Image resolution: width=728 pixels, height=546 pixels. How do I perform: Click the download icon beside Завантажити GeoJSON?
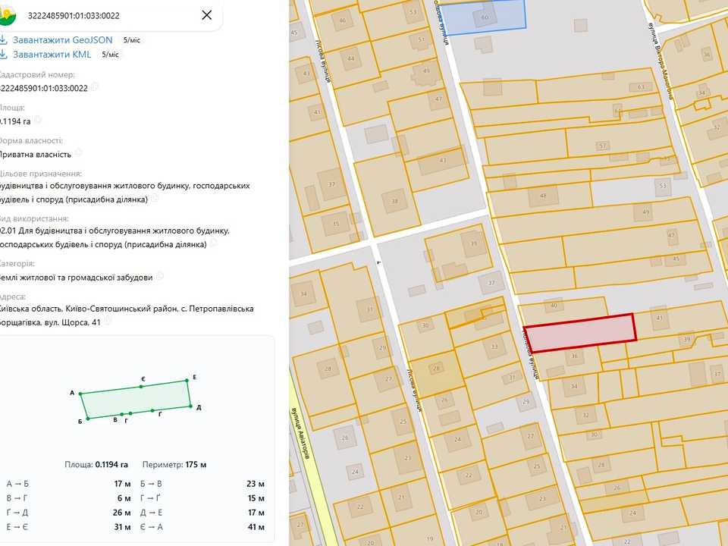[x=3, y=40]
